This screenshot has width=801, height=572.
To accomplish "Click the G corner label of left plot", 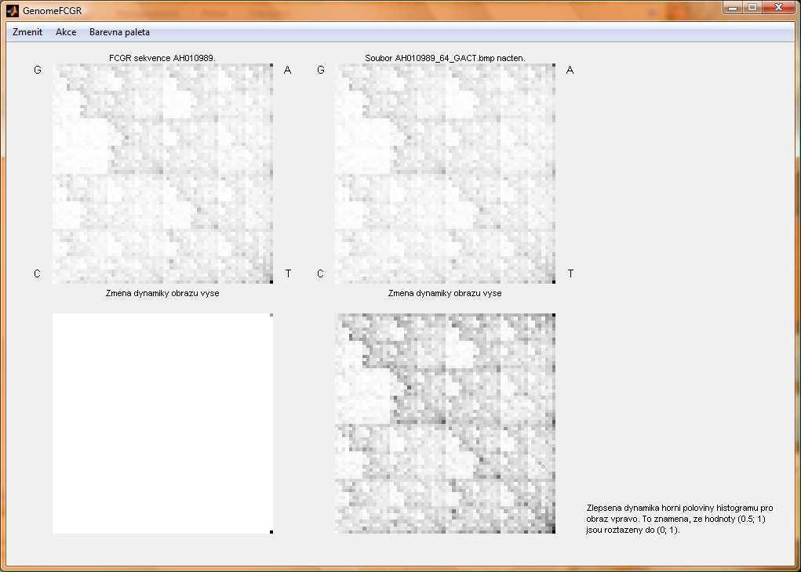I will (x=38, y=70).
